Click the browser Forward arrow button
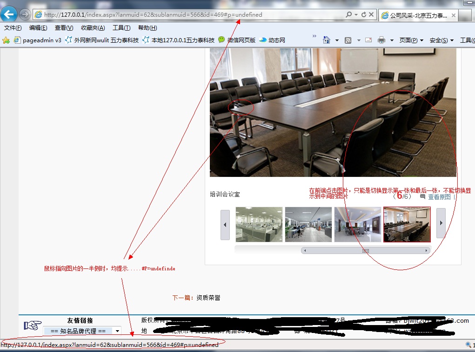This screenshot has width=475, height=352. click(x=25, y=15)
